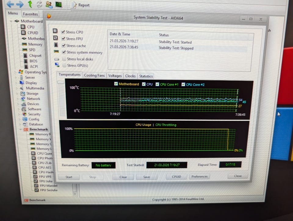Click the left tree panel scrollbar
293x221 pixels.
(x=75, y=190)
